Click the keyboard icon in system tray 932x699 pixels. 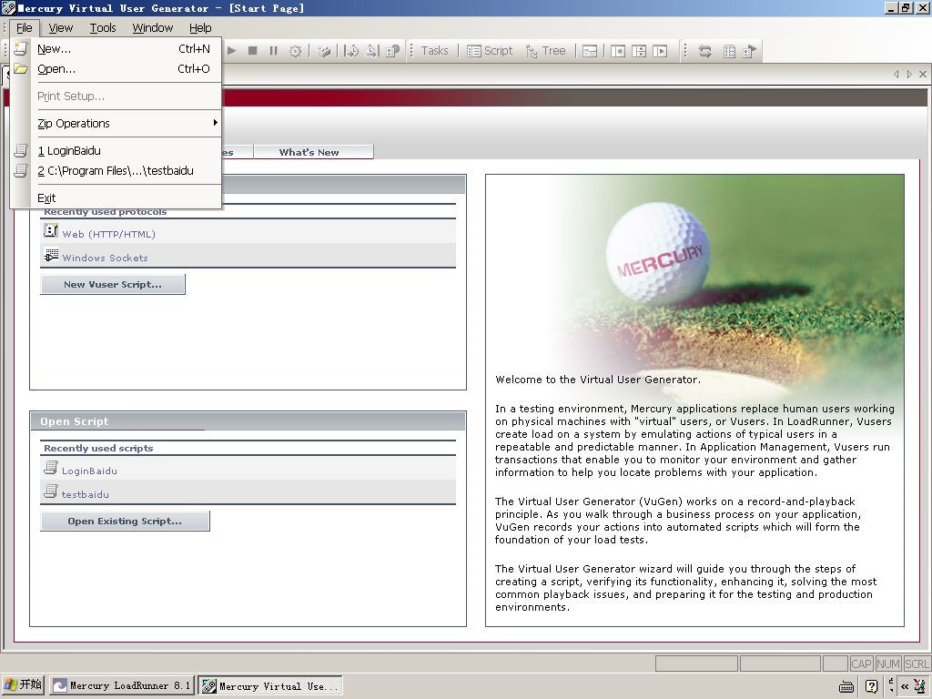click(846, 686)
